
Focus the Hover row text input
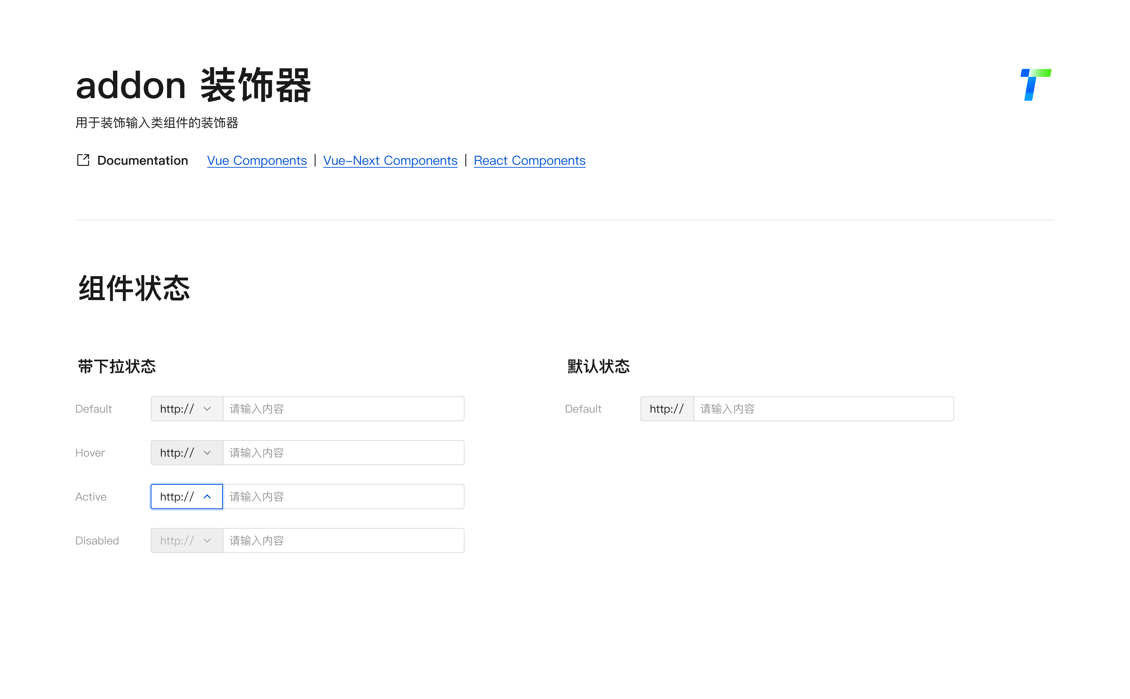[x=343, y=453]
